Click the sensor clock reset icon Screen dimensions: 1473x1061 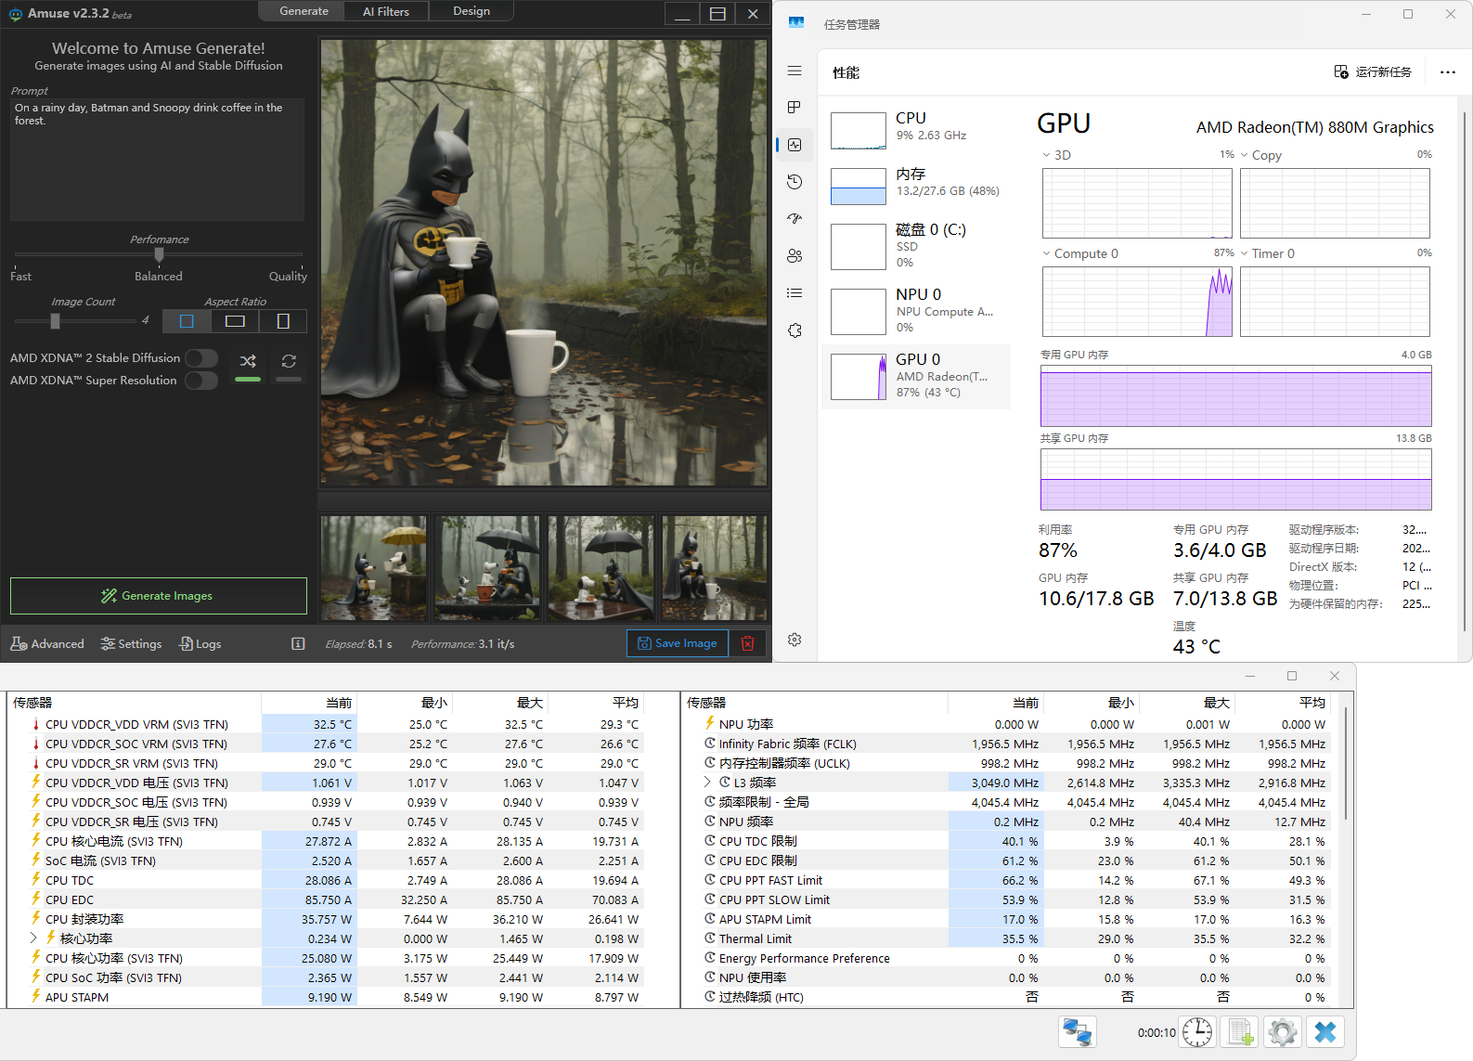(1196, 1032)
